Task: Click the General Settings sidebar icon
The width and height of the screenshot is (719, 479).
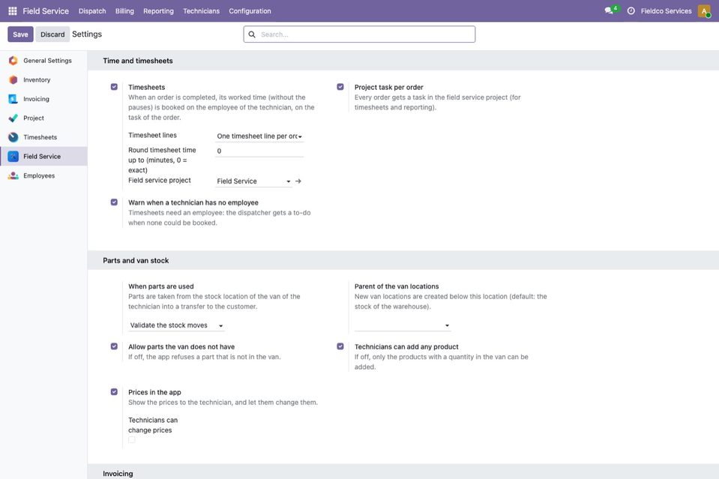Action: (x=13, y=61)
